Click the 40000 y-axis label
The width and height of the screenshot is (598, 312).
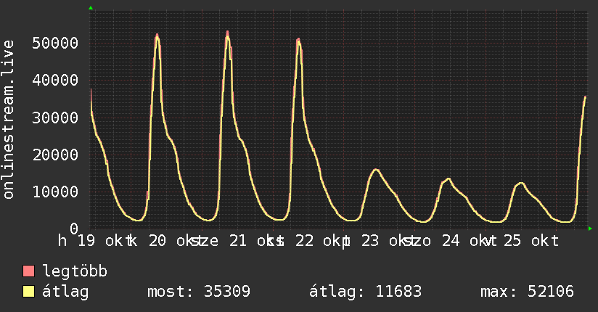click(55, 80)
